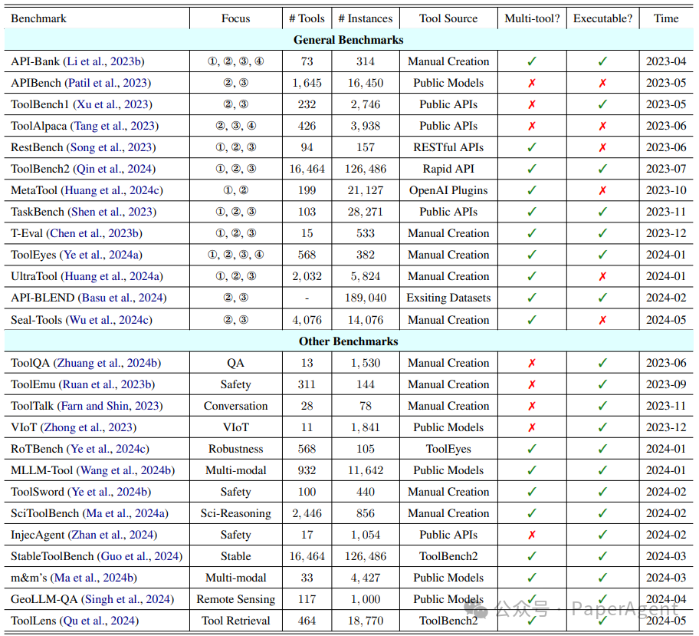Click the Executable cross mark for MetaTool
Viewport: 699px width, 636px height.
coord(602,190)
